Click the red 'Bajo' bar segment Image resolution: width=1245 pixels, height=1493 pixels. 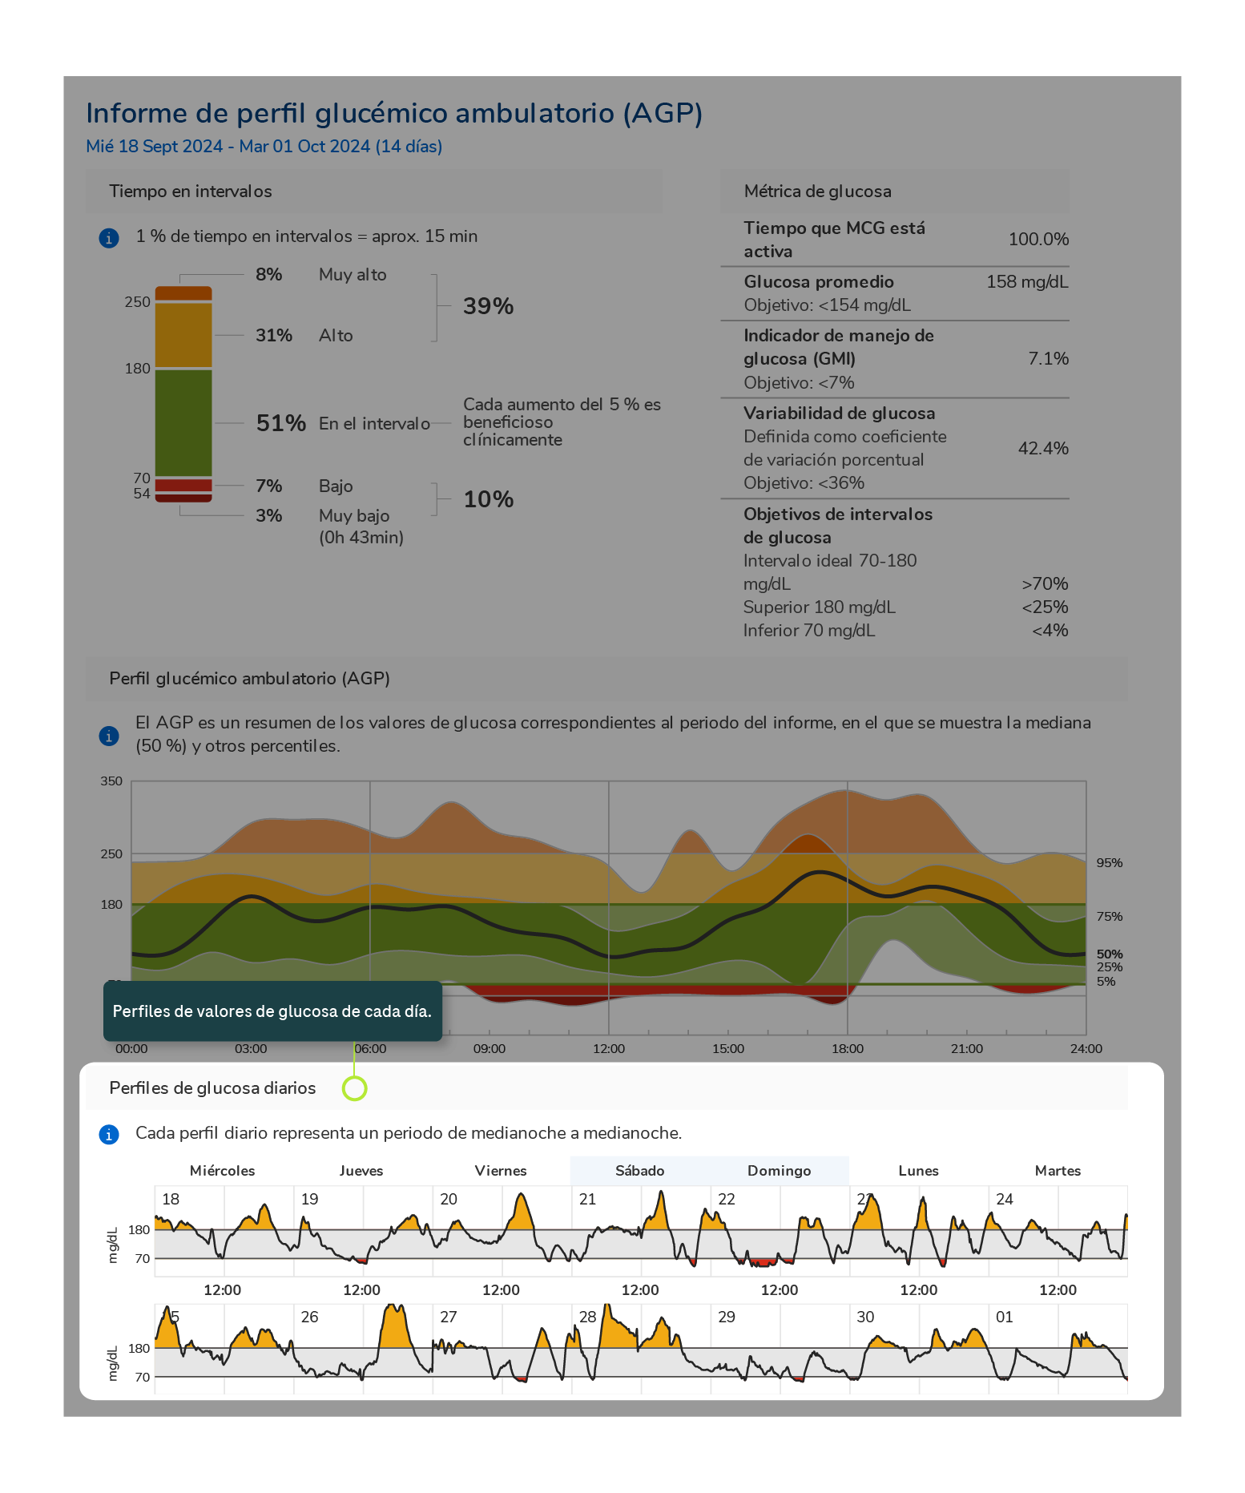coord(183,485)
